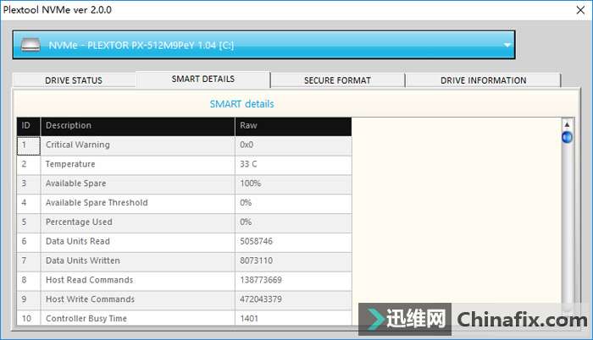Click the 472043379 raw value
The height and width of the screenshot is (340, 593).
coord(261,299)
